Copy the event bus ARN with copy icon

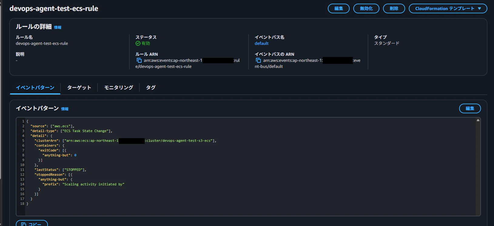258,60
